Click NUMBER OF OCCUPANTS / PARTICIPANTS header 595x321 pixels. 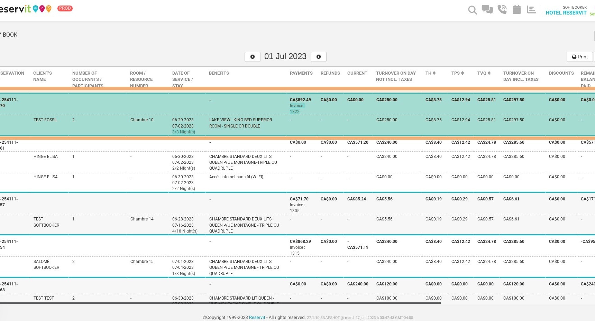88,79
